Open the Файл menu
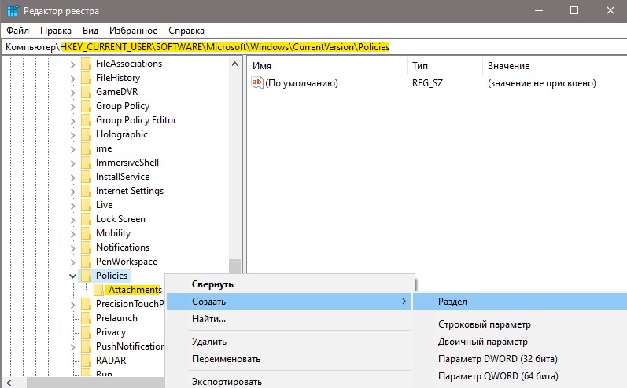Image resolution: width=627 pixels, height=388 pixels. click(17, 31)
